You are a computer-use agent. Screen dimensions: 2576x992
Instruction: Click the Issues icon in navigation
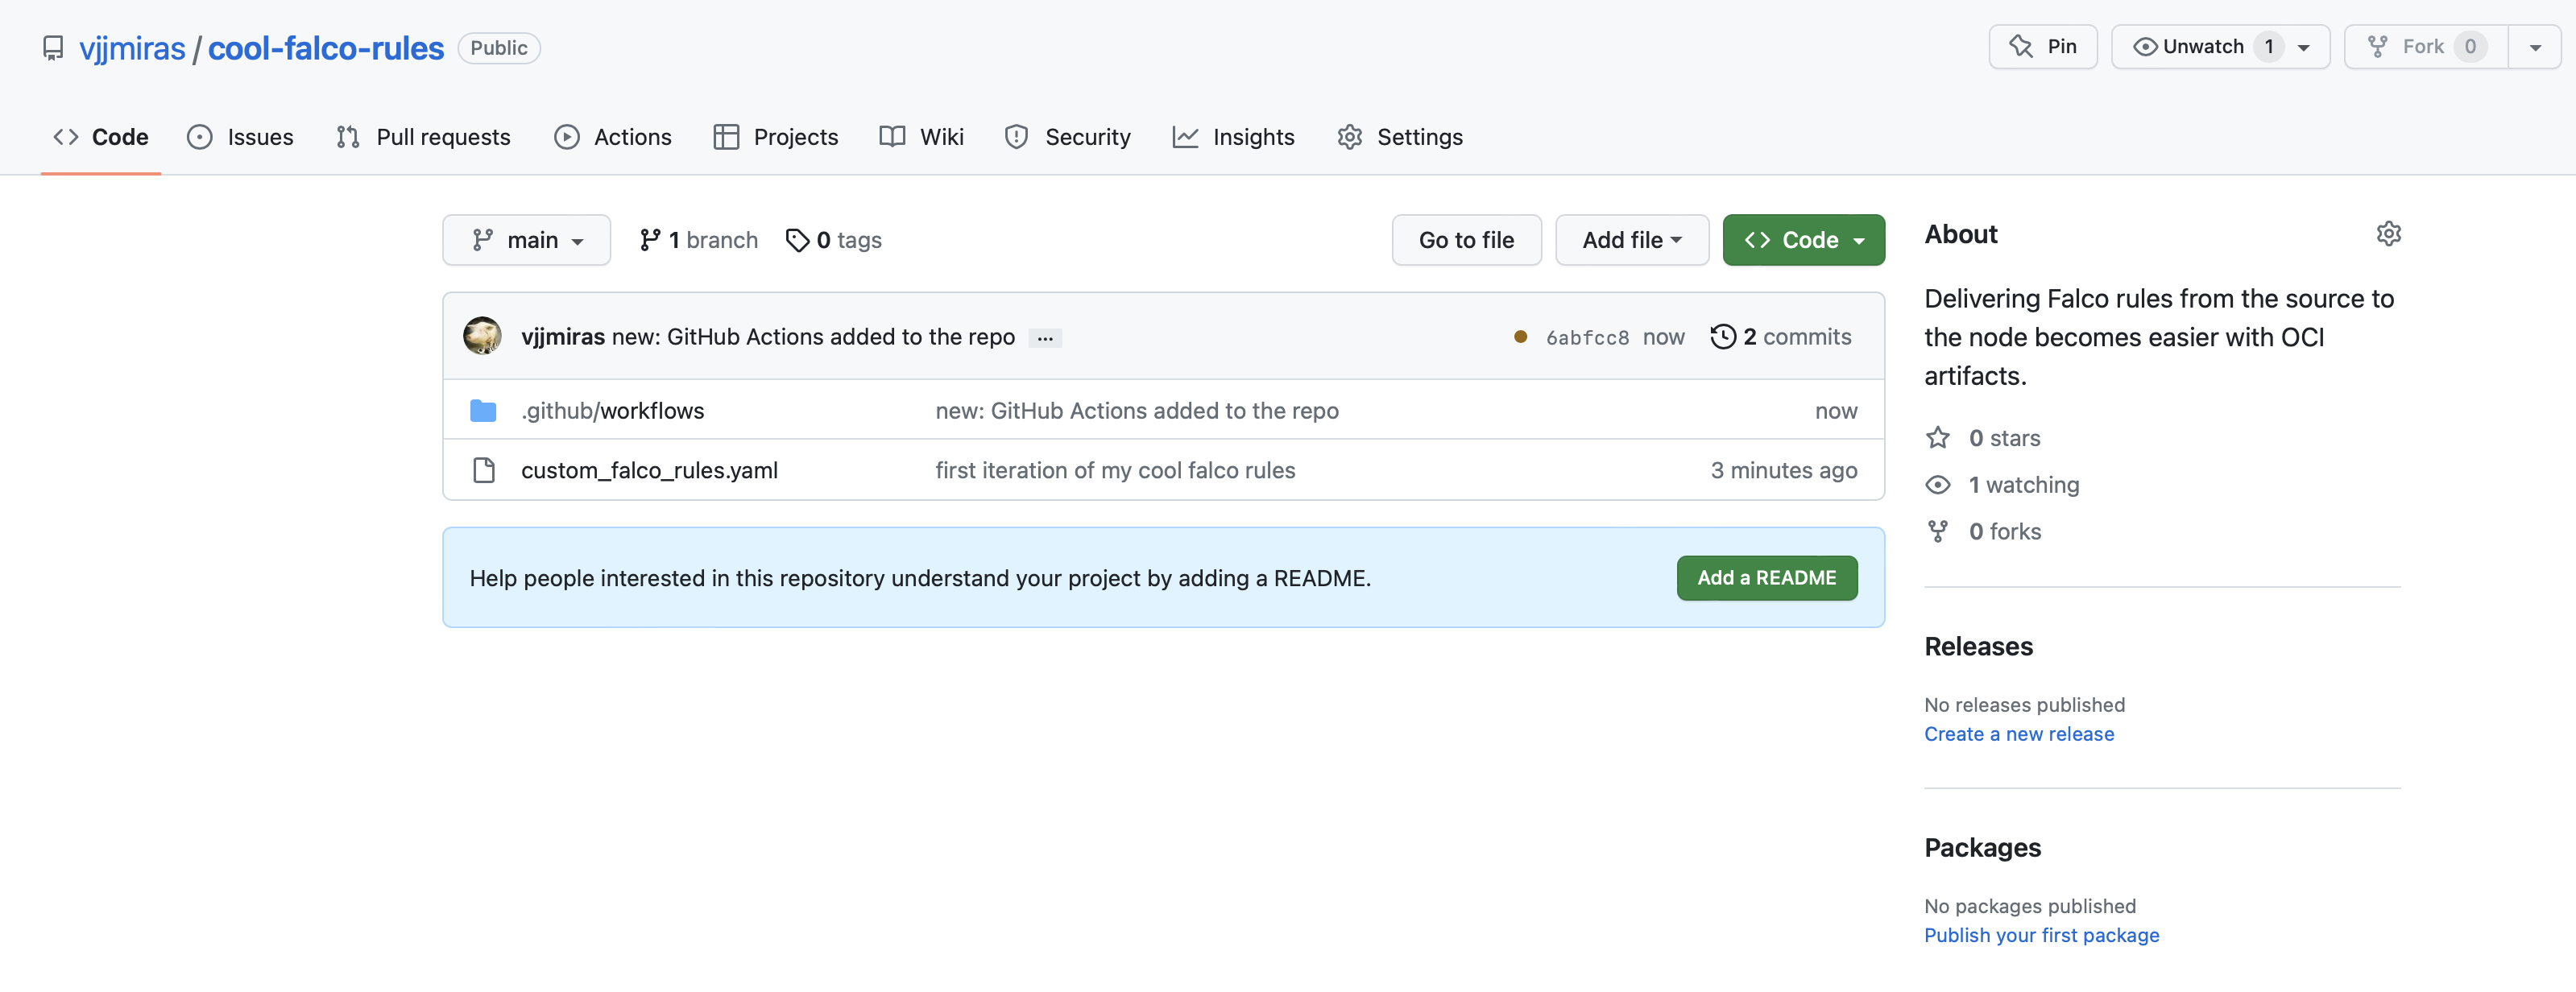[199, 136]
